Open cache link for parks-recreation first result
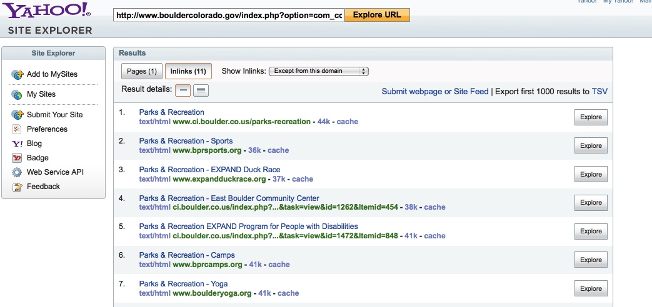 click(347, 122)
